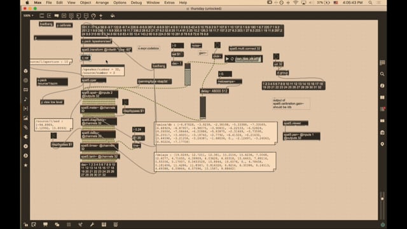Toggle the box beside spat5.spat~ object
Viewport: 407px width, 229px height.
tap(125, 102)
